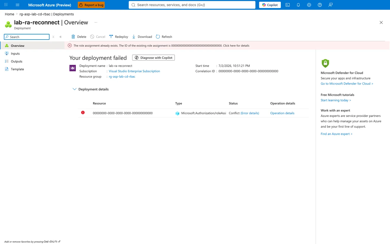
Task: Launch Cloud Shell from top bar
Action: 288,5
